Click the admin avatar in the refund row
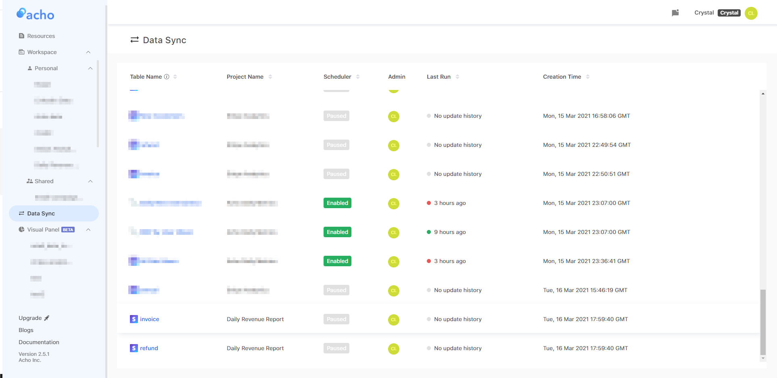The image size is (777, 378). pyautogui.click(x=394, y=349)
